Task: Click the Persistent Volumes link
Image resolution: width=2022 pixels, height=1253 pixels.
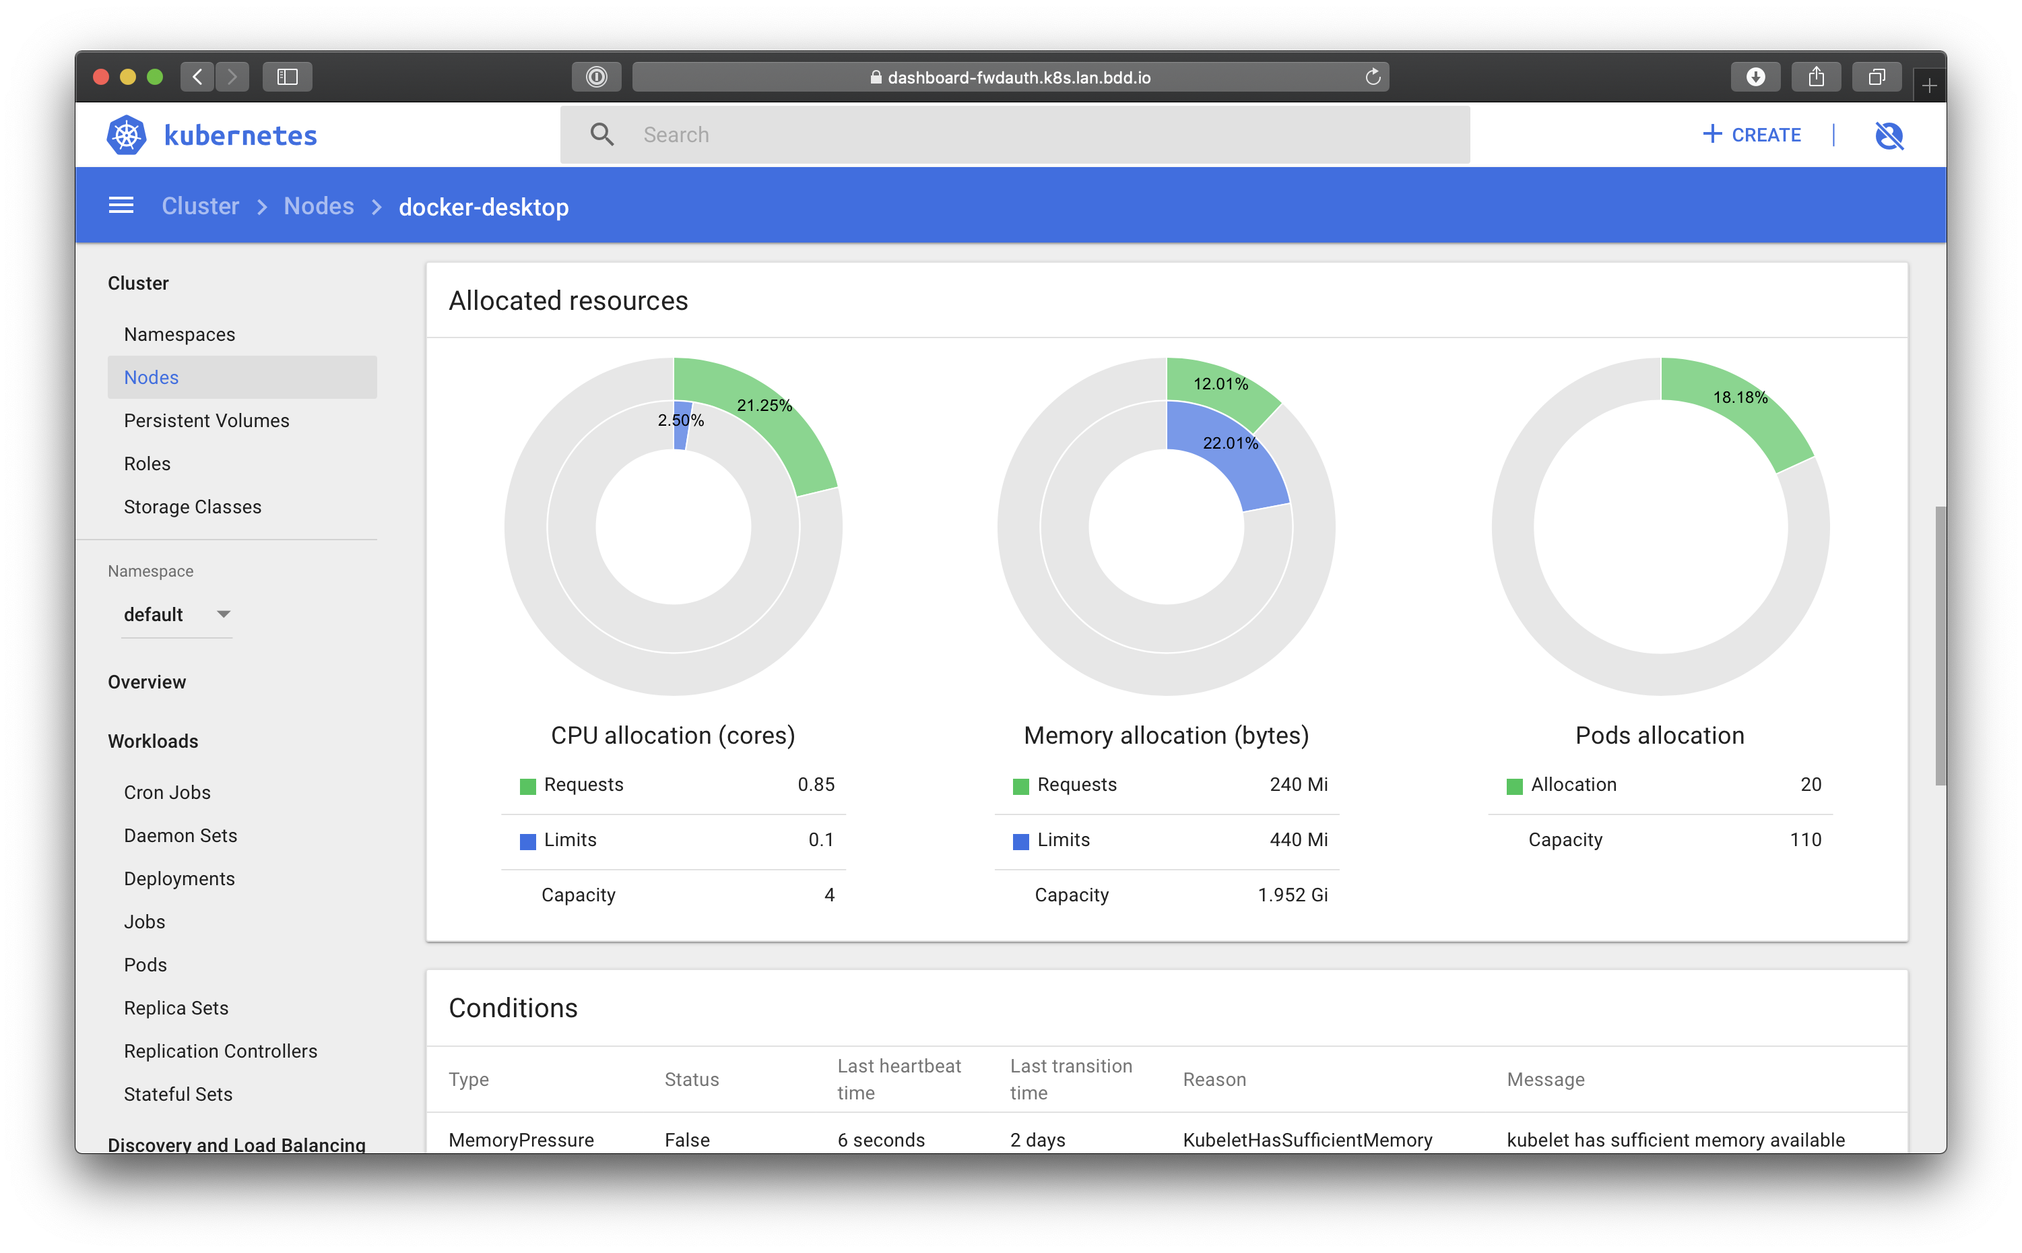Action: click(207, 420)
